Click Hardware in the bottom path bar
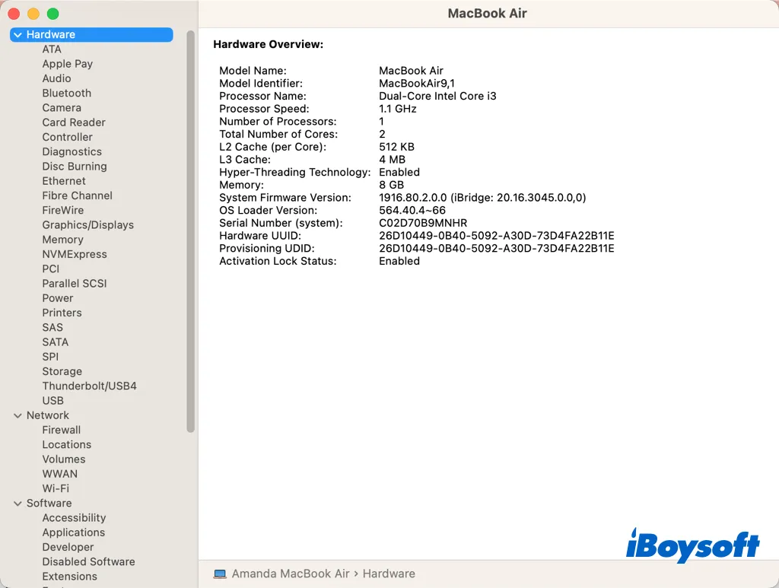The height and width of the screenshot is (588, 779). click(x=389, y=574)
